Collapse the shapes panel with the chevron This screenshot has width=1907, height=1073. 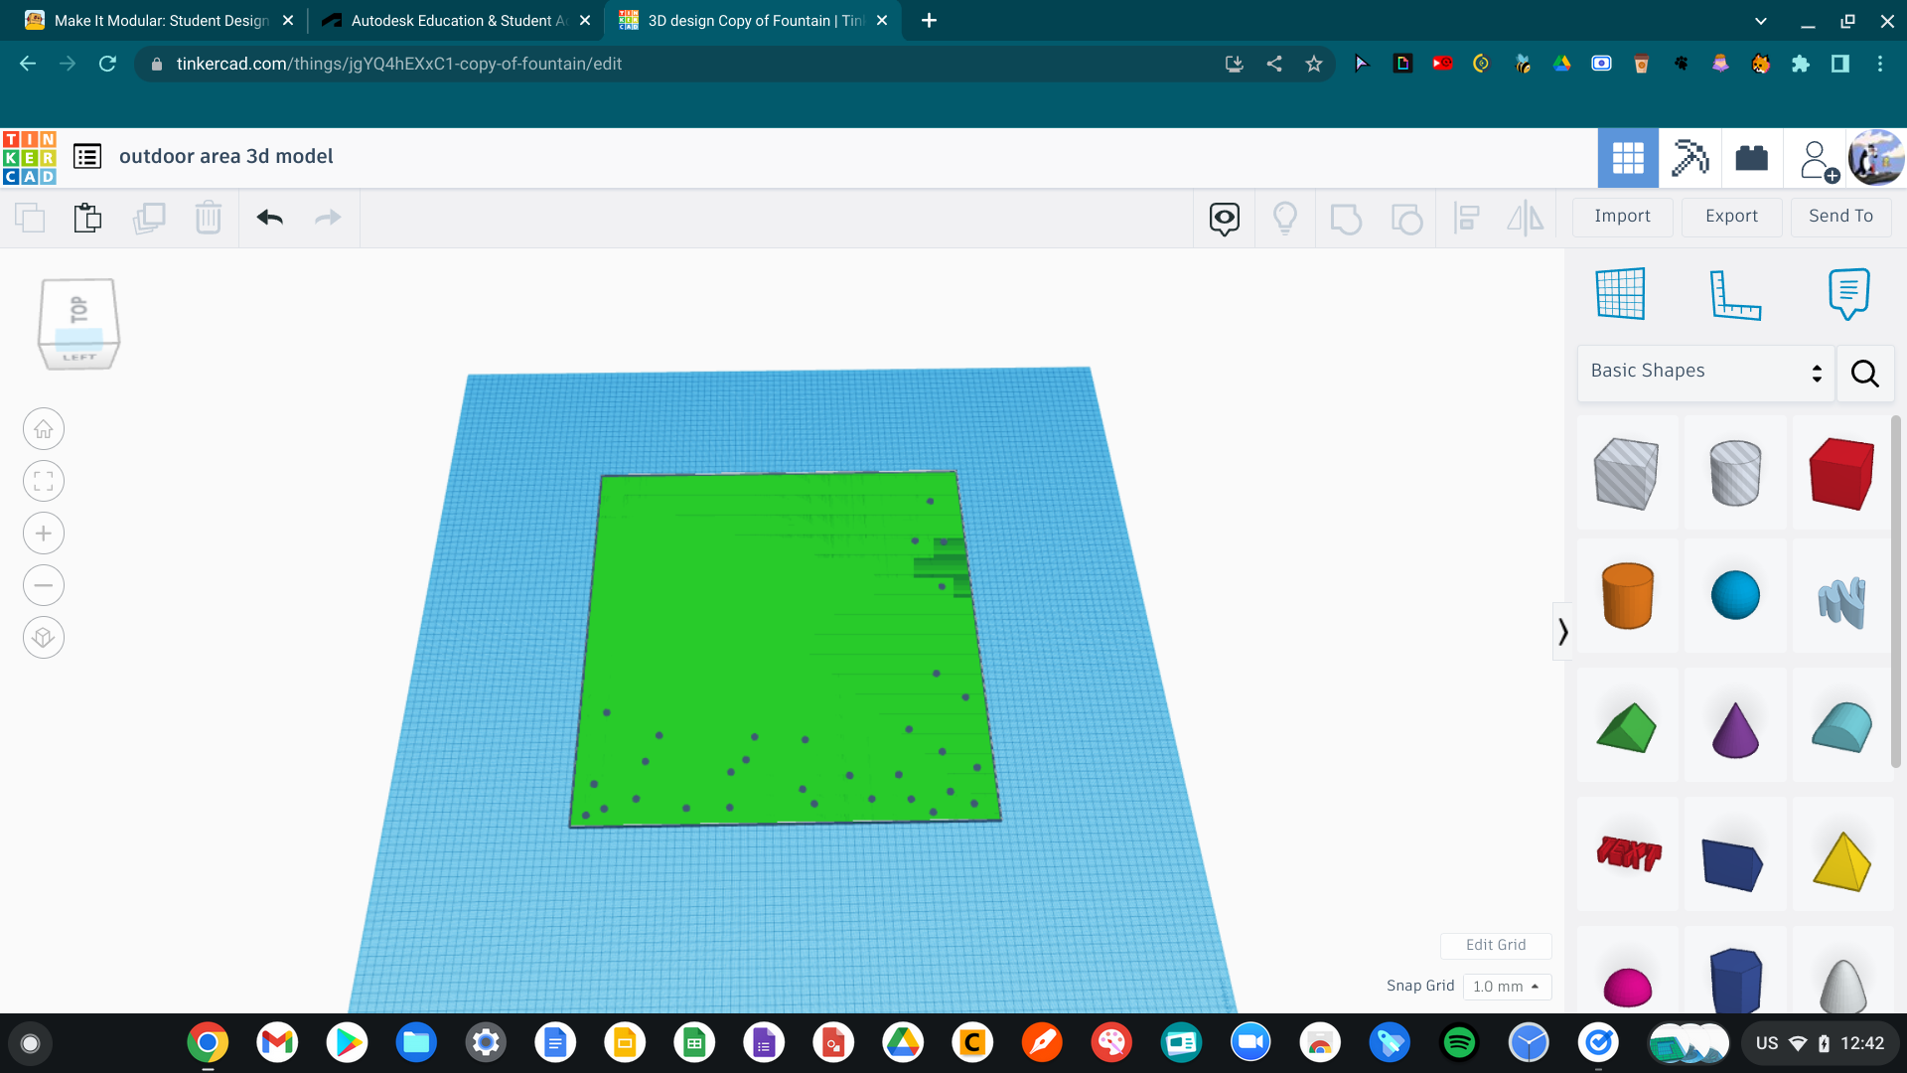1562,630
